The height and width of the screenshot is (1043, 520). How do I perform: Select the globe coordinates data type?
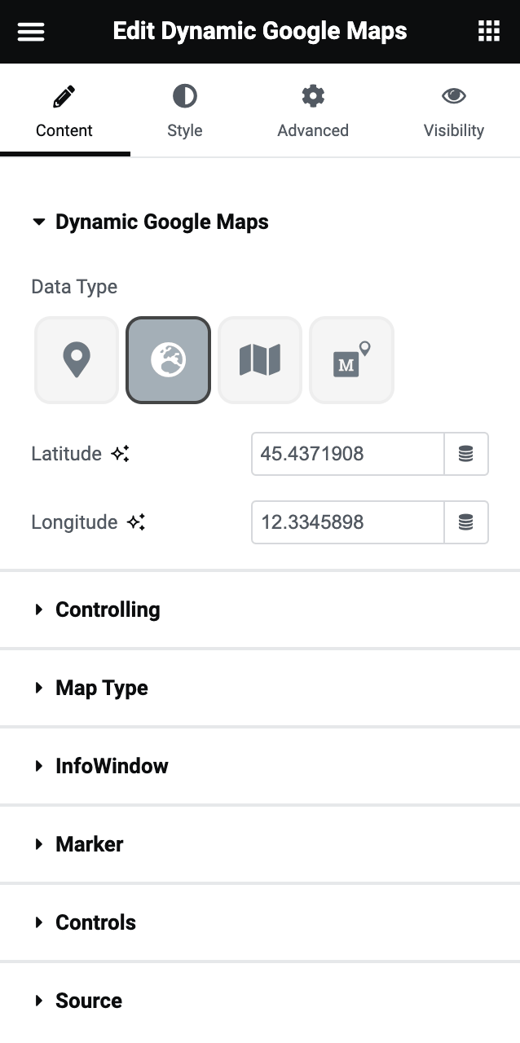click(168, 359)
